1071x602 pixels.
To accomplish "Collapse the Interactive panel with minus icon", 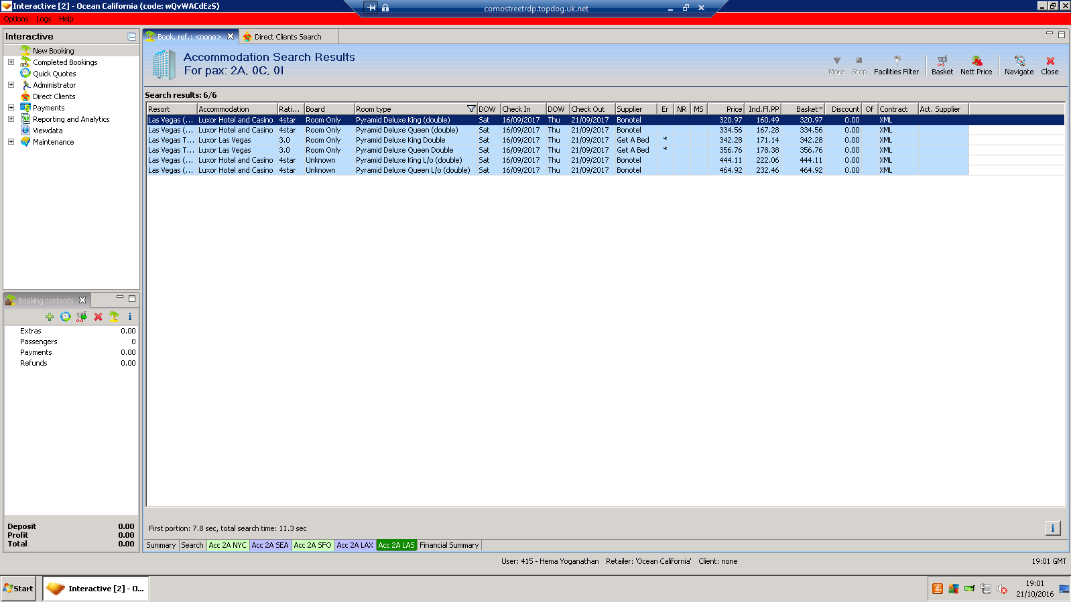I will [132, 37].
